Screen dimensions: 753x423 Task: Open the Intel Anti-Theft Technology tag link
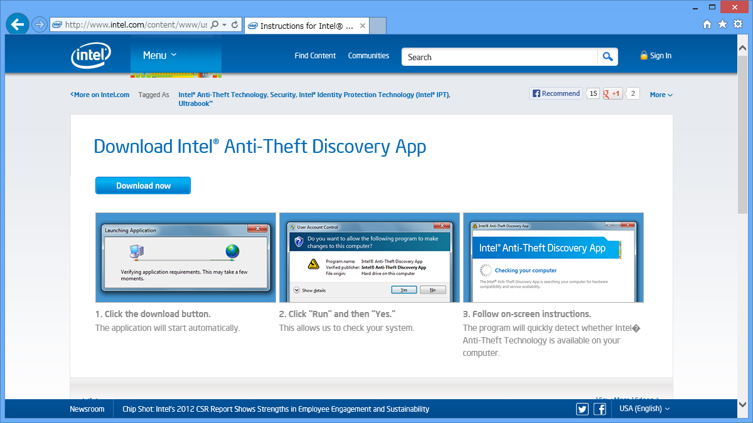point(223,95)
